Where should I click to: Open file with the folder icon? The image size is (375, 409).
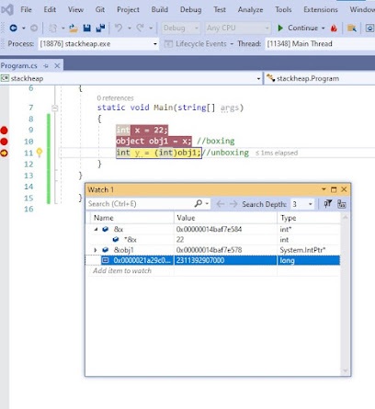(74, 28)
